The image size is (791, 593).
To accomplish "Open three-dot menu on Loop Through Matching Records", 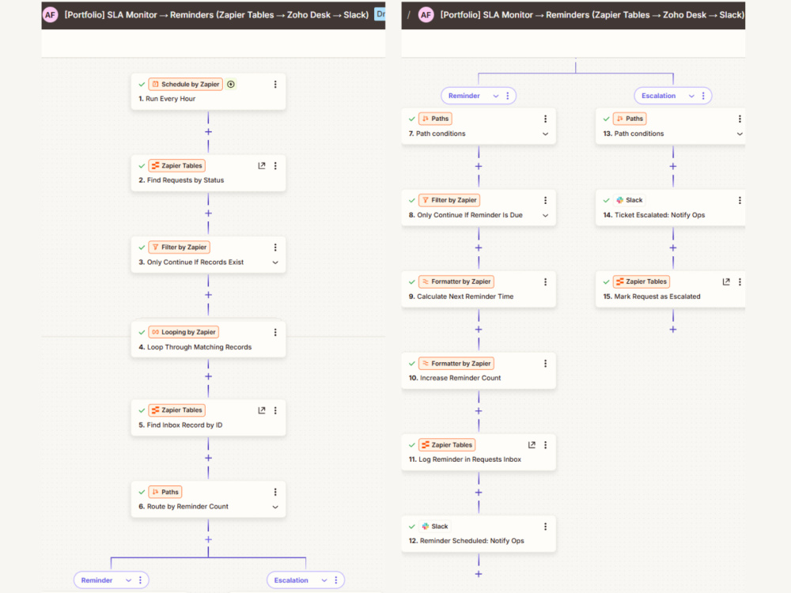I will point(275,332).
